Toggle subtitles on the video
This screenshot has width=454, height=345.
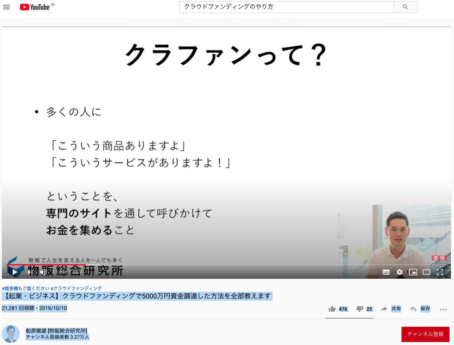tap(386, 272)
